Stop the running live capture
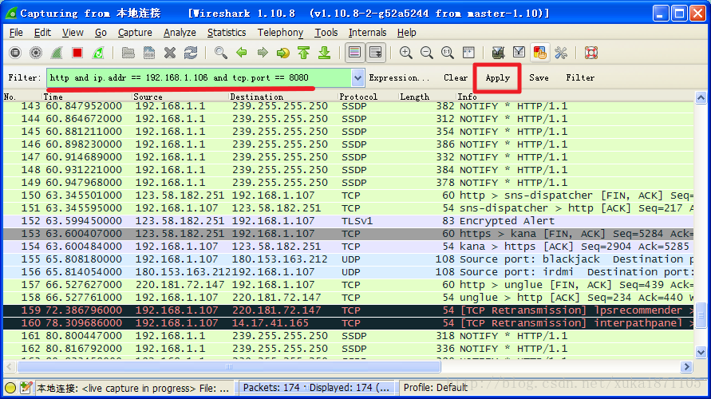This screenshot has height=399, width=711. point(77,53)
